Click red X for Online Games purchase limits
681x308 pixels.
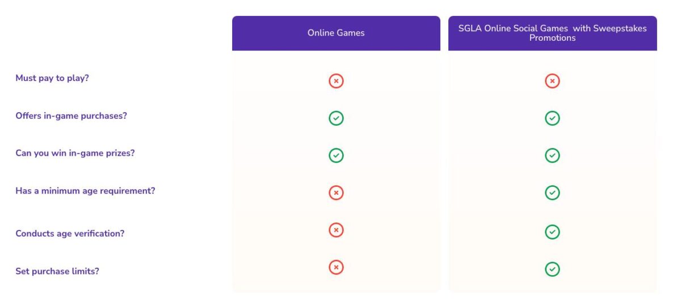[336, 267]
